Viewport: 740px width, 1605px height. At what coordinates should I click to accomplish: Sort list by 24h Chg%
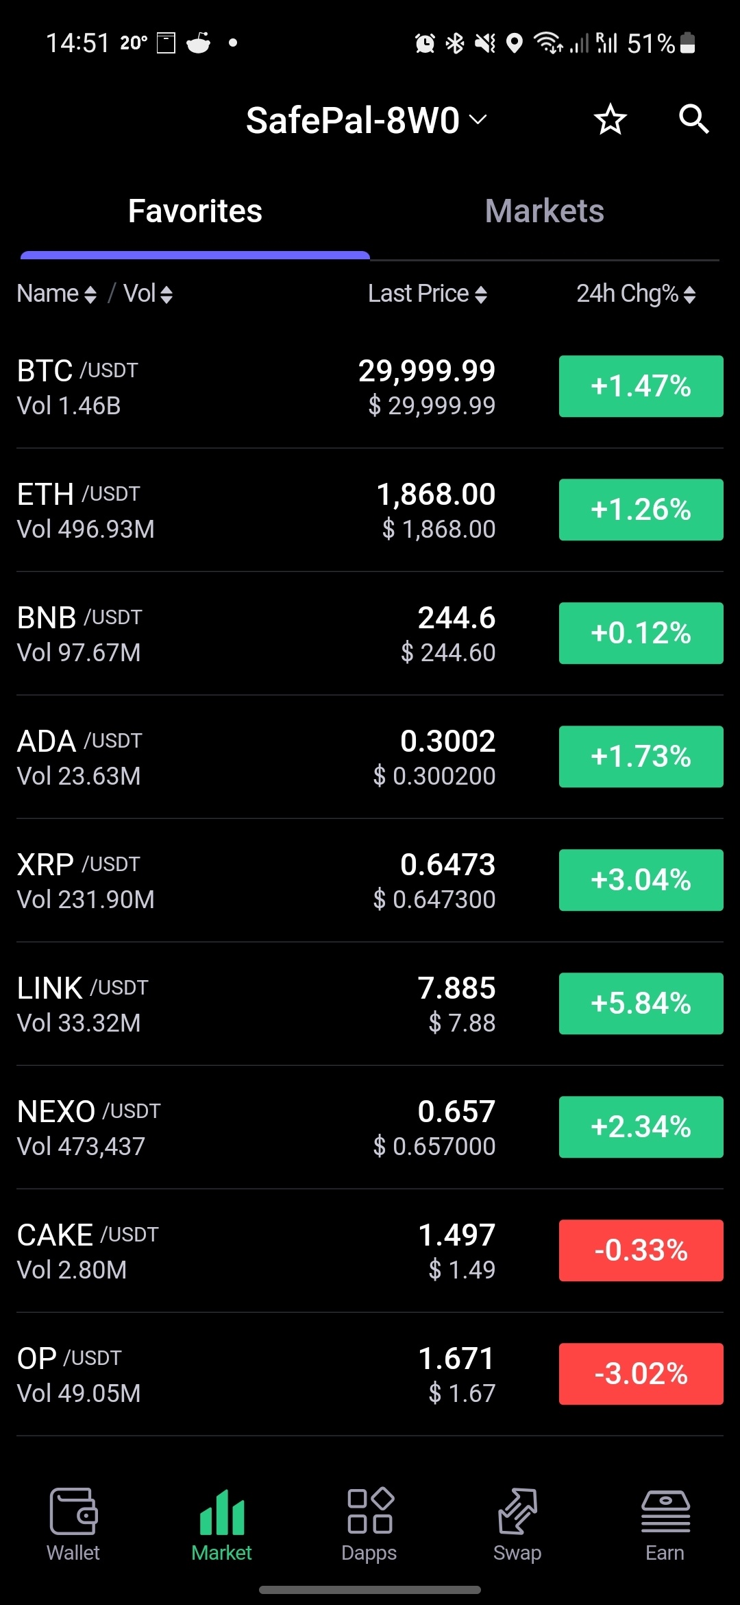coord(636,294)
